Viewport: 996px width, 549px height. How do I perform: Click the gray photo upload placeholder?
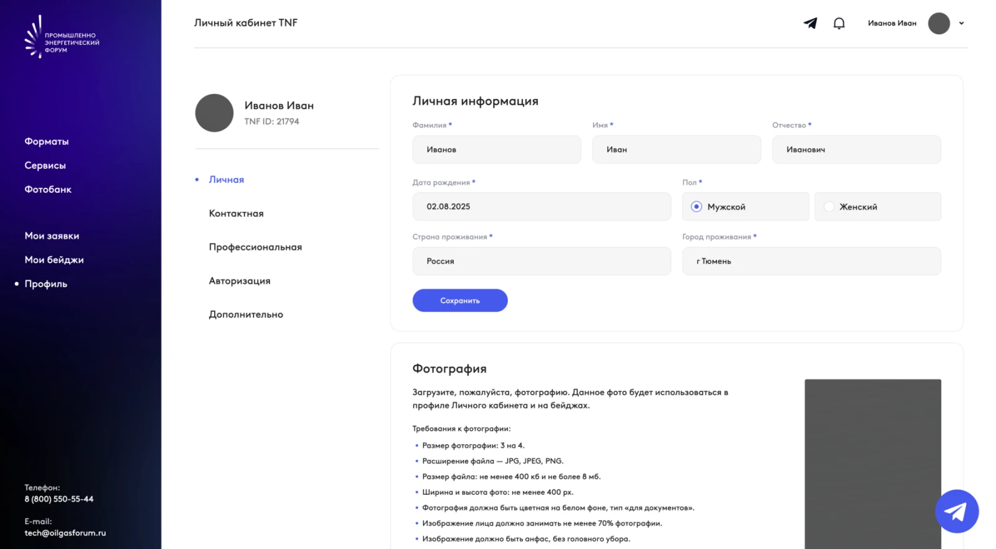[873, 464]
